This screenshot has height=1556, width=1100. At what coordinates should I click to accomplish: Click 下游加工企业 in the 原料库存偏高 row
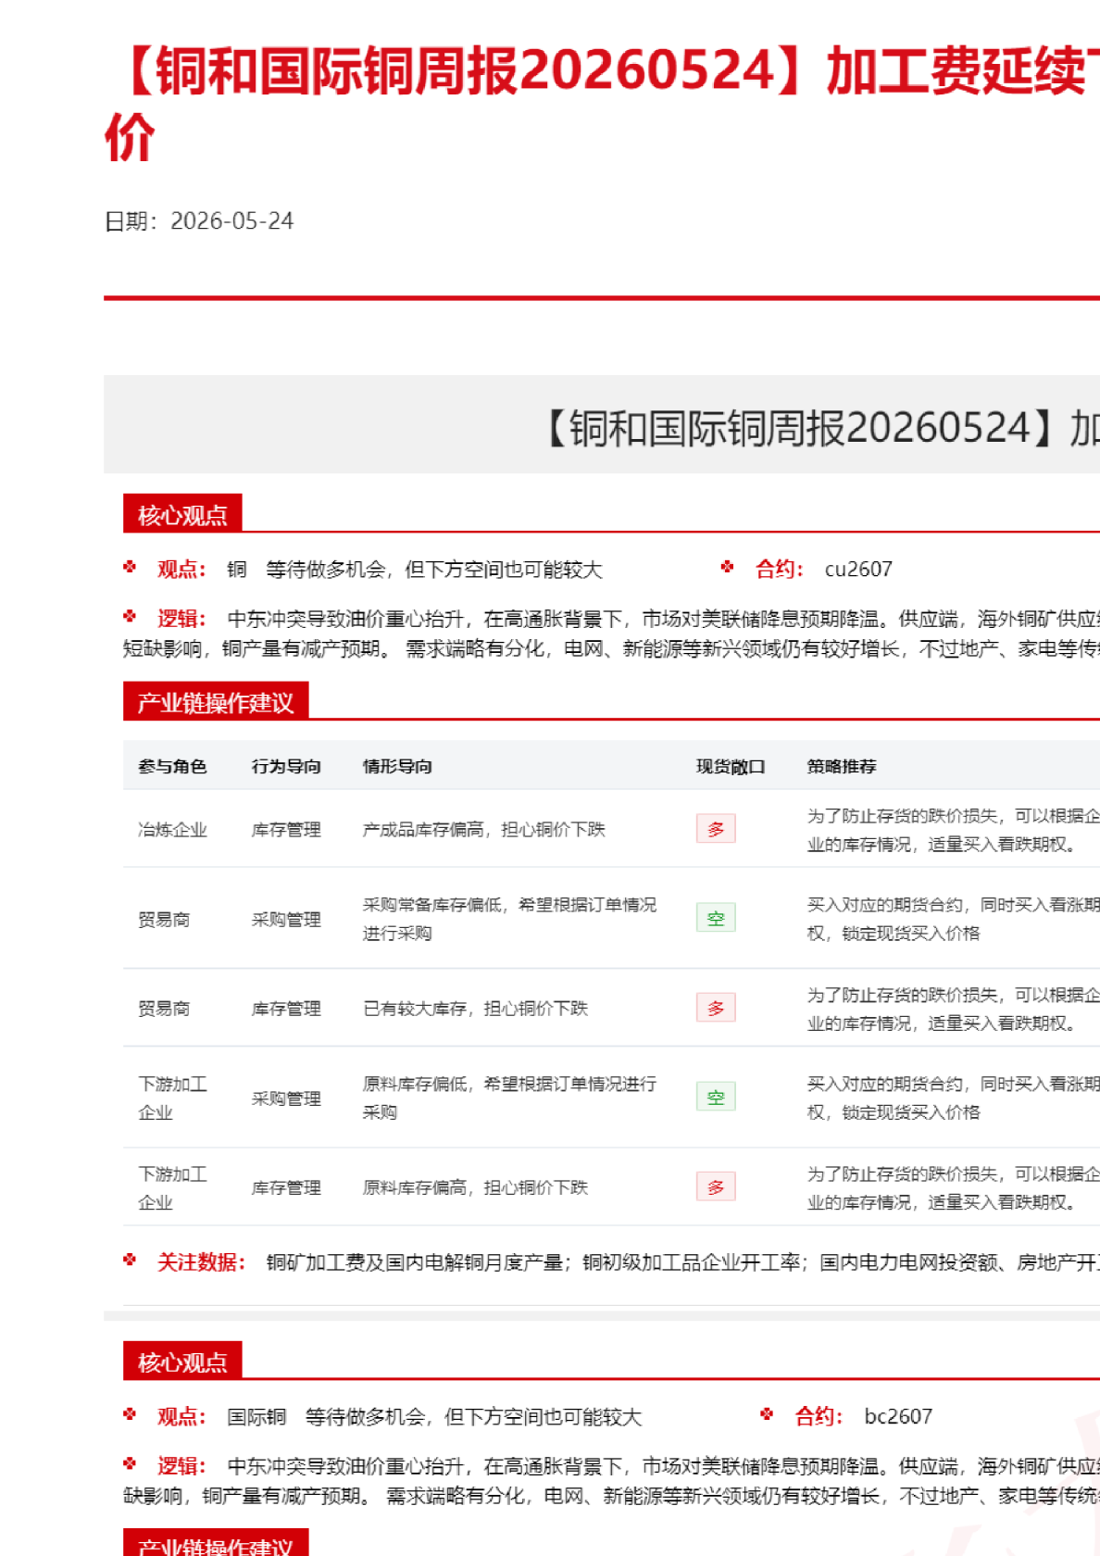172,1187
